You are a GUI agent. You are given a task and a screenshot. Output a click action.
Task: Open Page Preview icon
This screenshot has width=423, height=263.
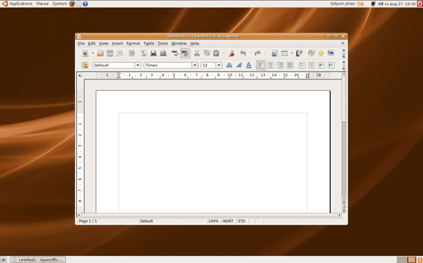(x=163, y=53)
